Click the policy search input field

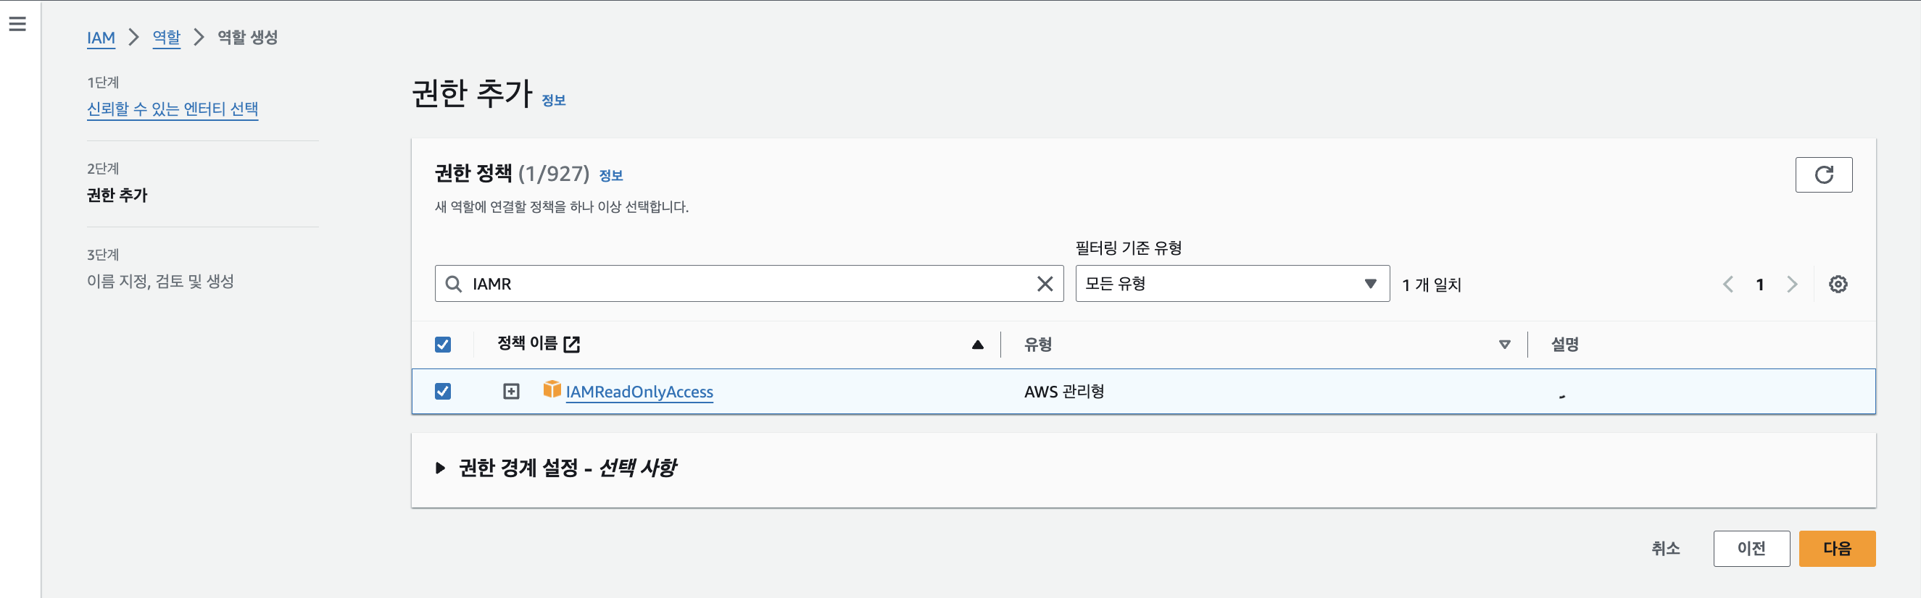[x=749, y=284]
